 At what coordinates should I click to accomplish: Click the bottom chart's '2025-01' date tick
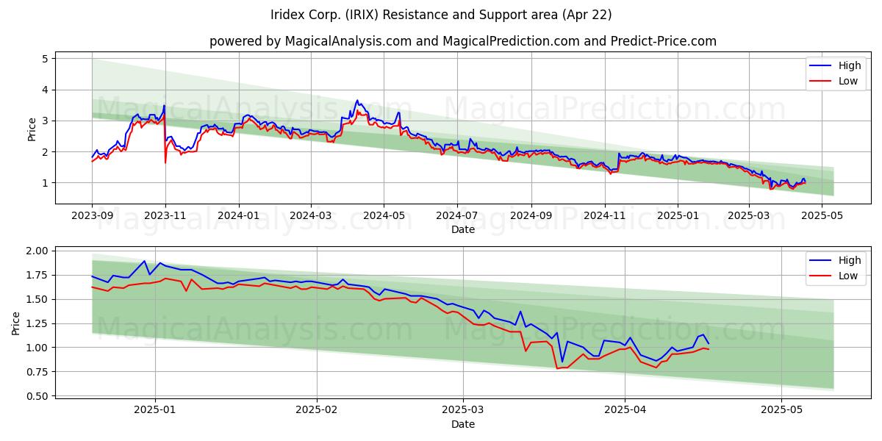[155, 411]
